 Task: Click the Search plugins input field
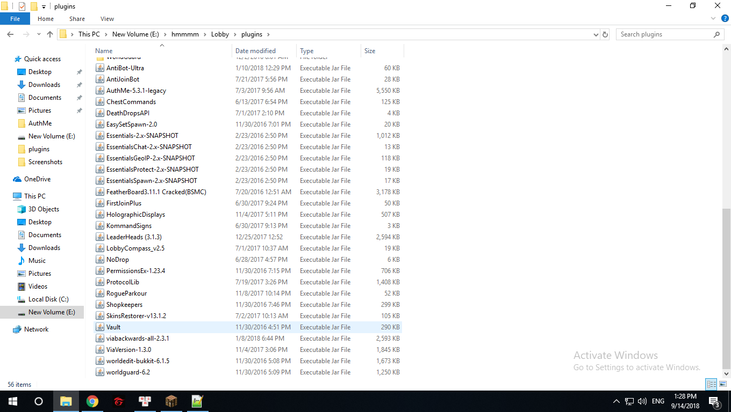664,34
